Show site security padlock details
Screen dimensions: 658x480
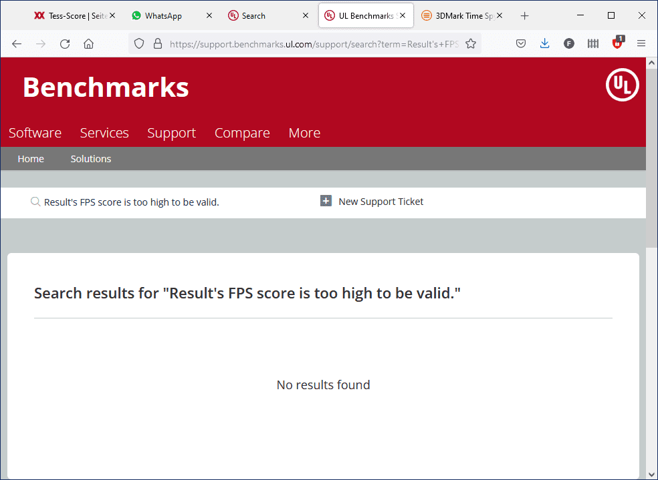point(158,43)
